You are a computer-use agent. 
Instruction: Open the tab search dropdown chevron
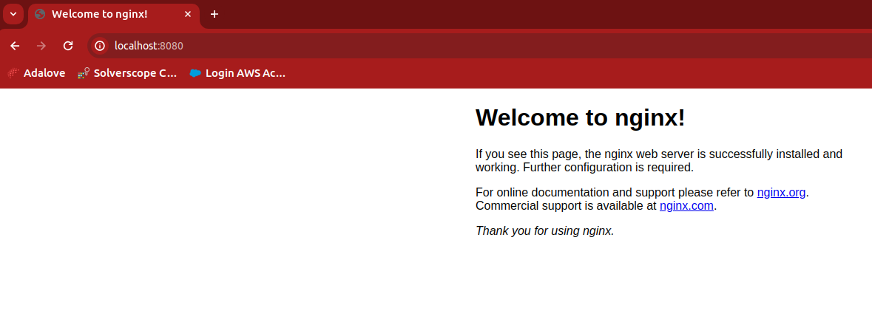pos(13,14)
